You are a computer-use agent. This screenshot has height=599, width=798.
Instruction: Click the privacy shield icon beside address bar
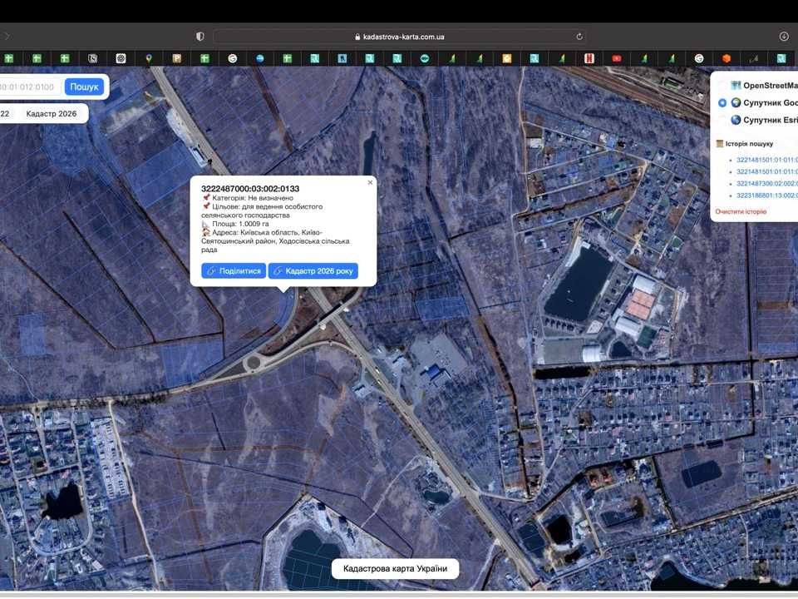(x=200, y=37)
